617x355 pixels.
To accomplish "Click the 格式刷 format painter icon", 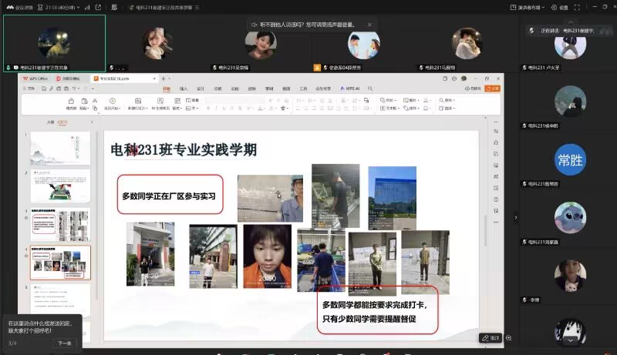I will click(71, 101).
